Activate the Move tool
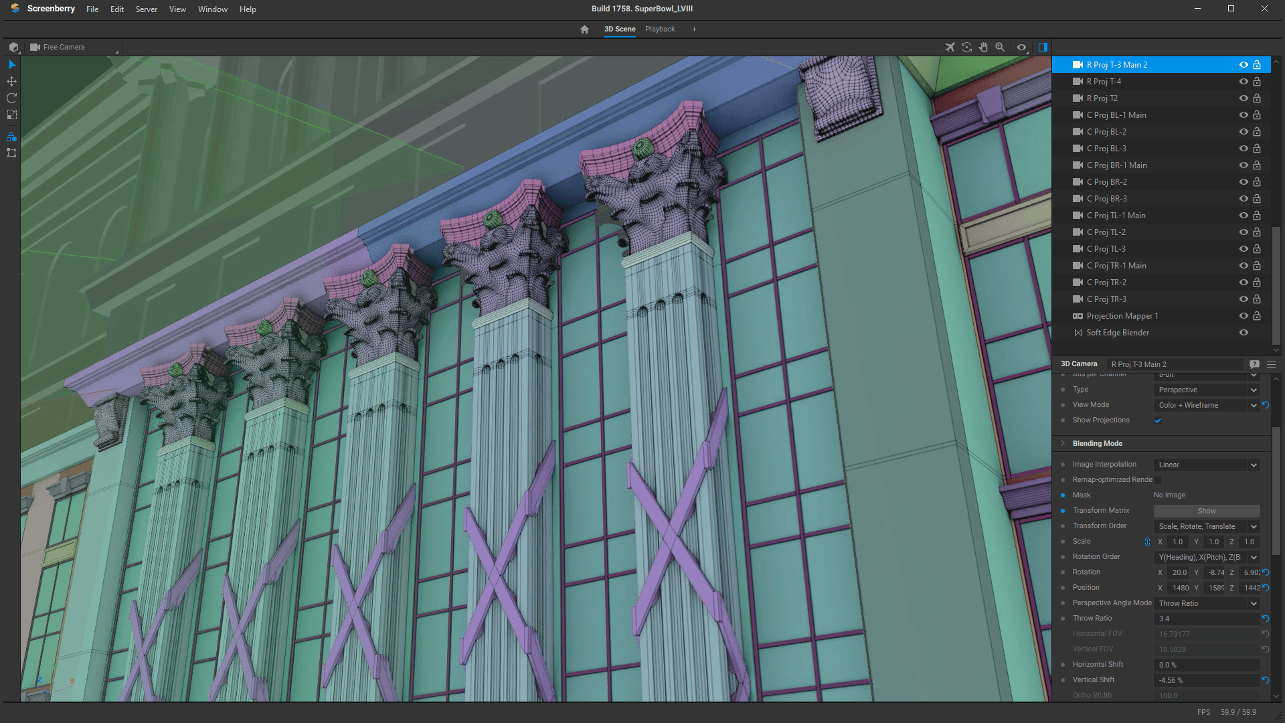This screenshot has width=1285, height=723. click(x=11, y=81)
